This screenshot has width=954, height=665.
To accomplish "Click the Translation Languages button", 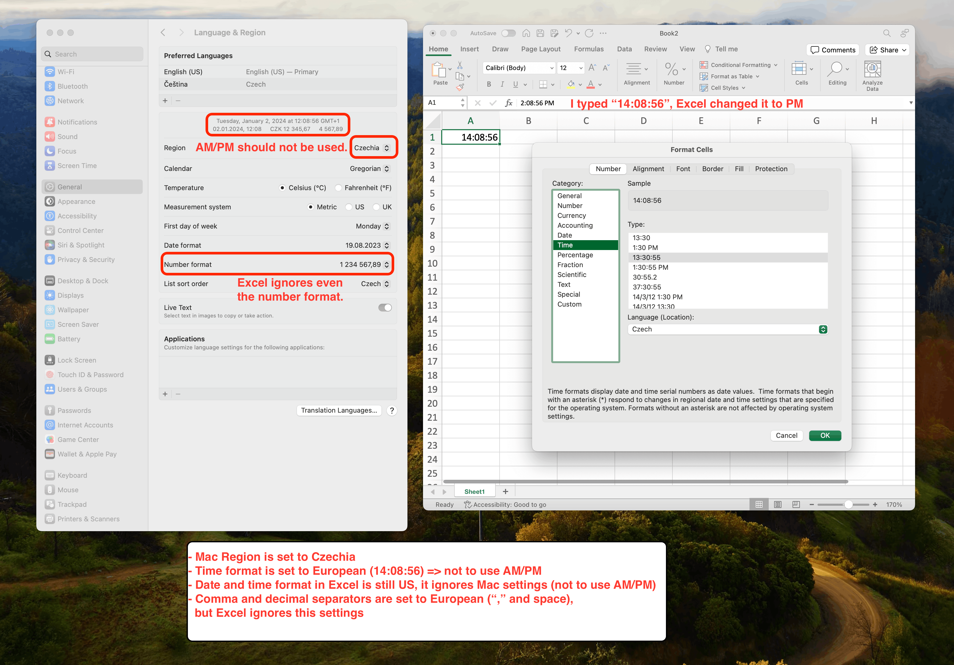I will click(339, 410).
